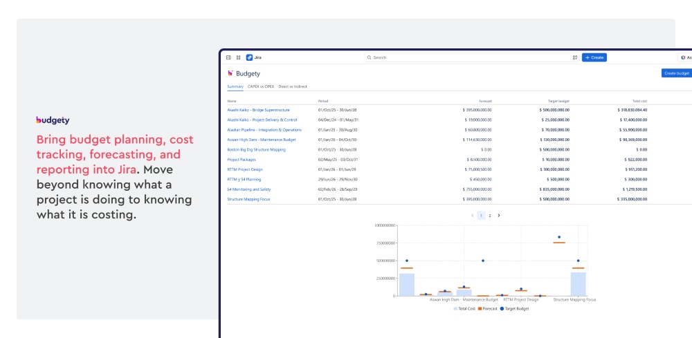Click the Name column header
This screenshot has height=338, width=692.
coord(232,102)
